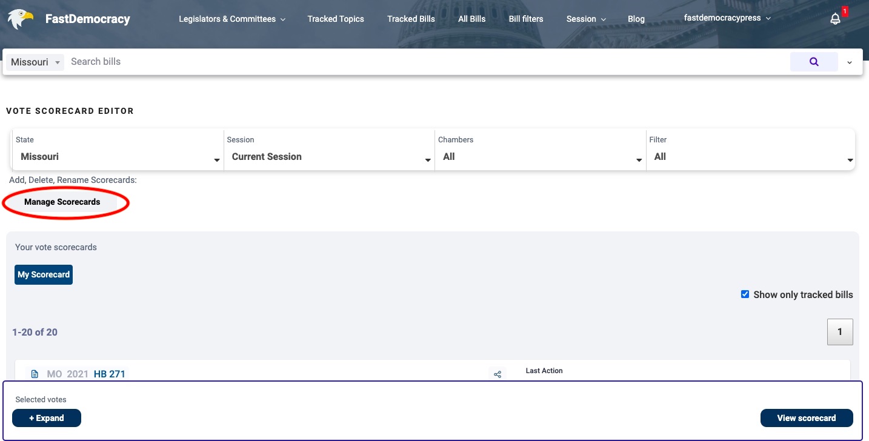The width and height of the screenshot is (869, 441).
Task: Click the share icon for HB 271
Action: click(x=498, y=374)
